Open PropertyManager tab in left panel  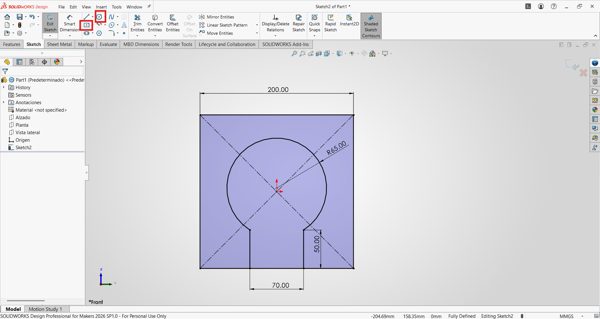pyautogui.click(x=19, y=62)
